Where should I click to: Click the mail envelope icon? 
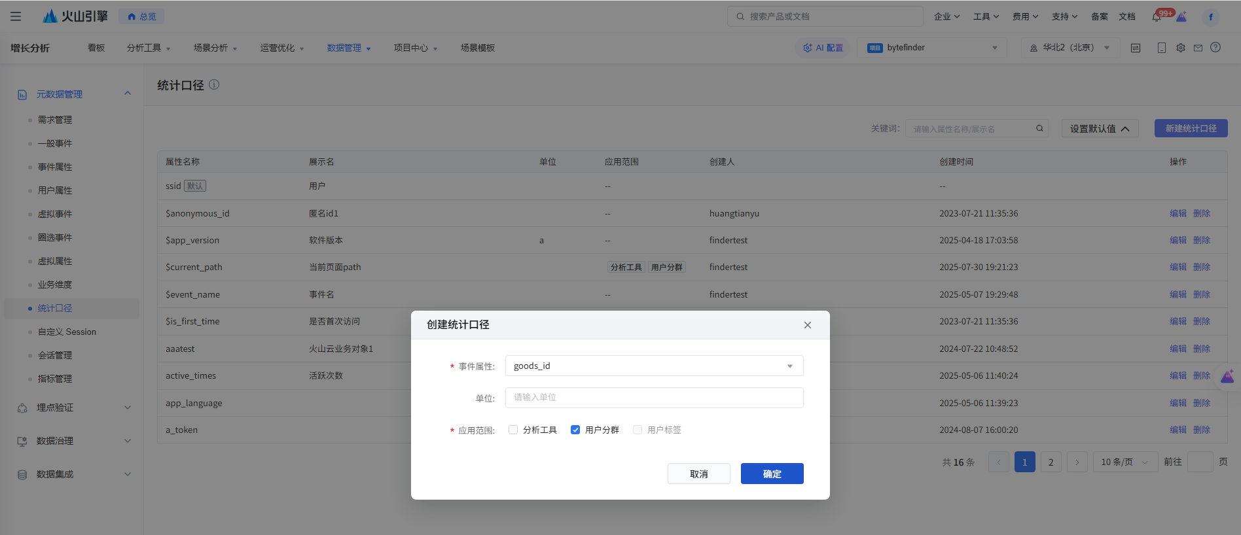point(1198,48)
